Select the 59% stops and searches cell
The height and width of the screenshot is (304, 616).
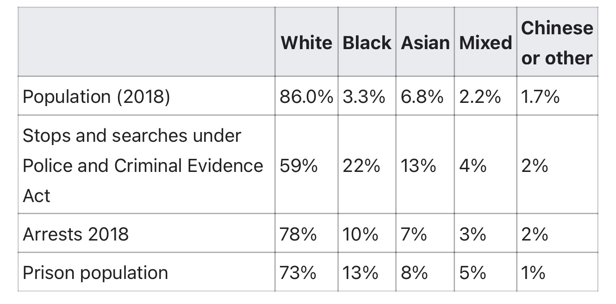click(299, 165)
